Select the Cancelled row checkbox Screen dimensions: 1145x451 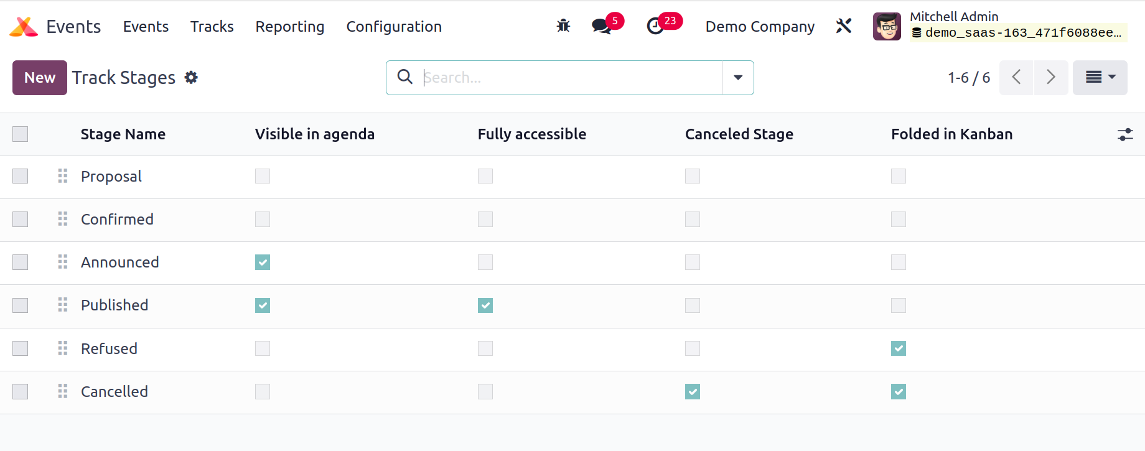(x=21, y=391)
